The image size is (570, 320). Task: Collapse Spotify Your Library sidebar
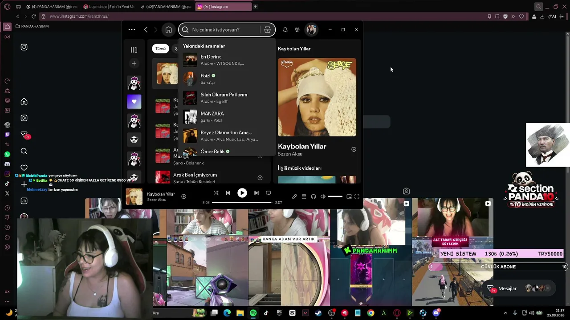point(134,50)
